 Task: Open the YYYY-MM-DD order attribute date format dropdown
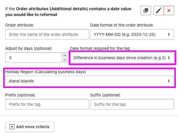pos(132,34)
